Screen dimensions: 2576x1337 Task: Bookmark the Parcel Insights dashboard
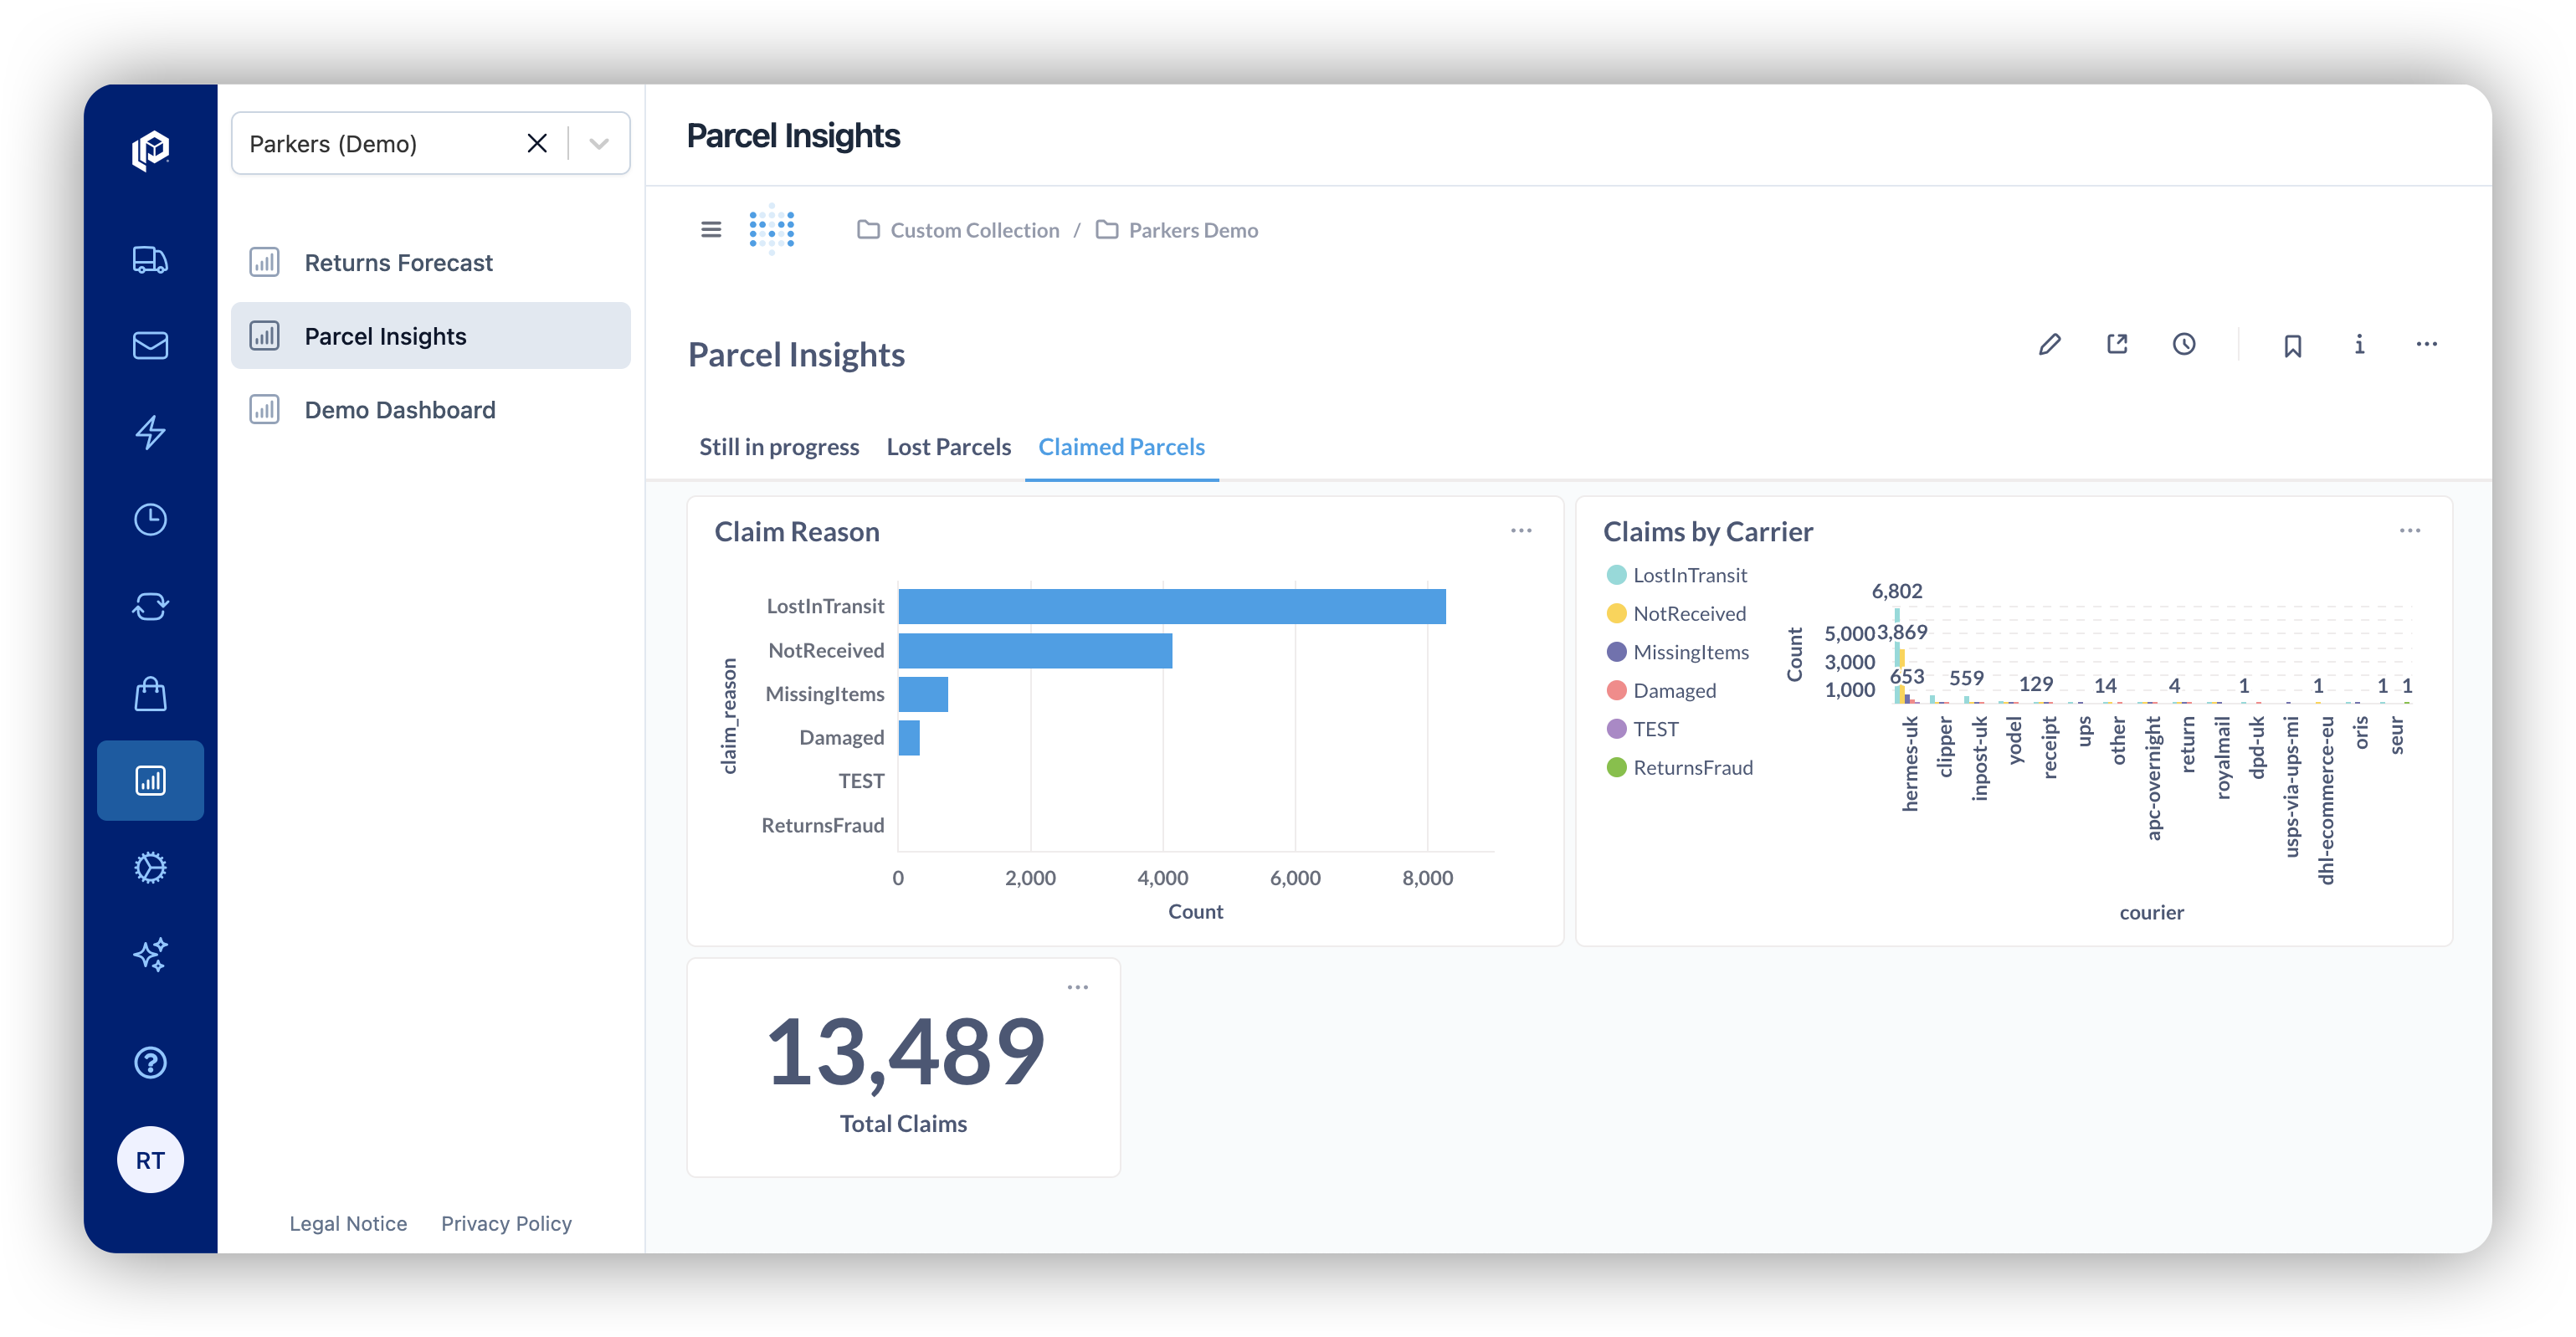click(2292, 345)
